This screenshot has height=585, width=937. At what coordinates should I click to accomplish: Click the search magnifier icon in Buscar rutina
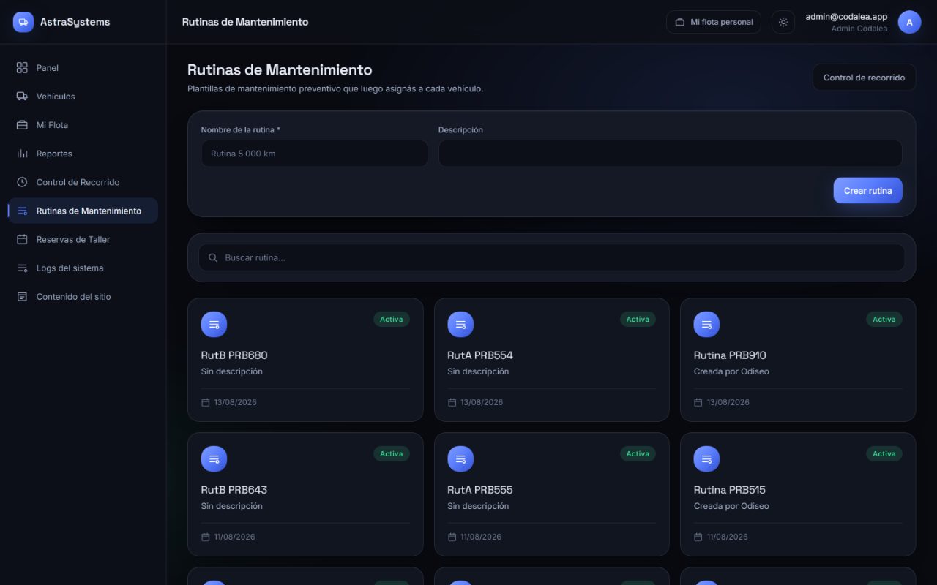(x=213, y=257)
